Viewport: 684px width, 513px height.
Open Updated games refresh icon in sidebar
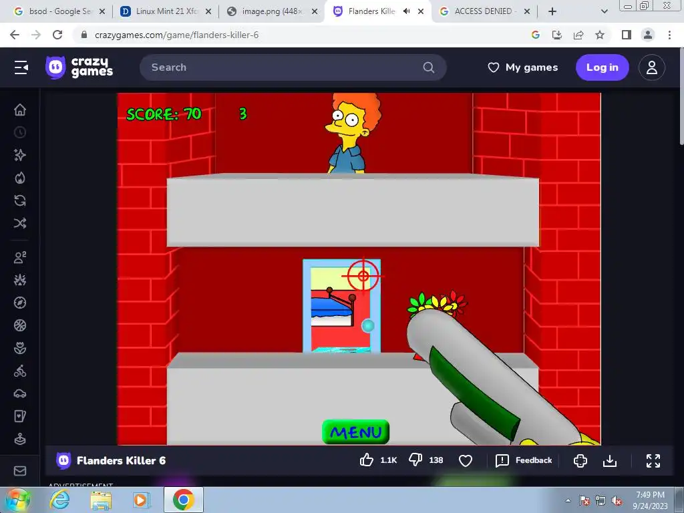pyautogui.click(x=20, y=200)
